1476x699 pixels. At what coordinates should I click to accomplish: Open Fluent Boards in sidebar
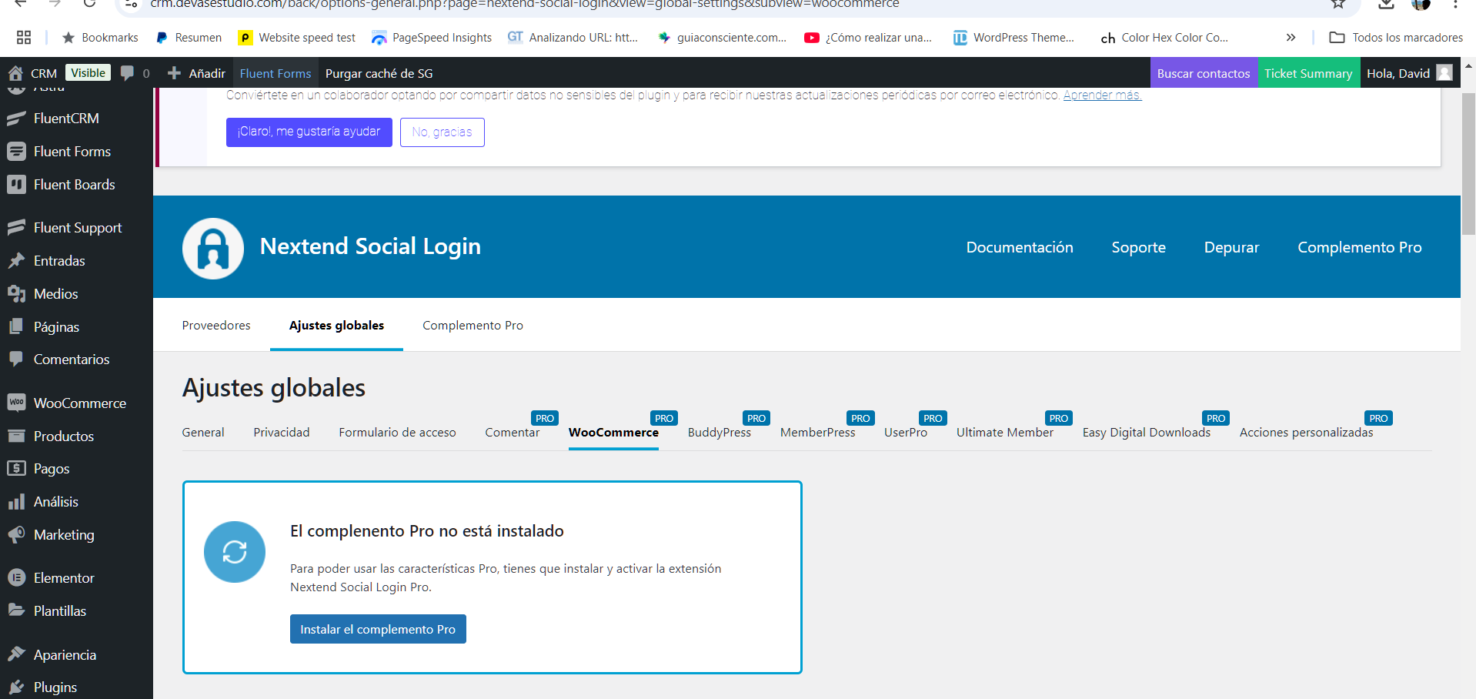(x=74, y=185)
